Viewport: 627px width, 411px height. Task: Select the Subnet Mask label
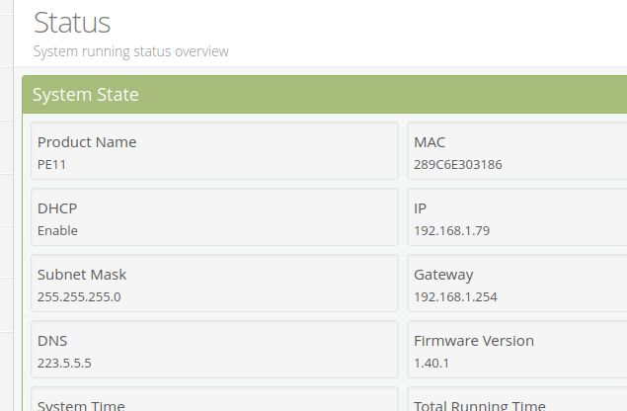pos(82,275)
